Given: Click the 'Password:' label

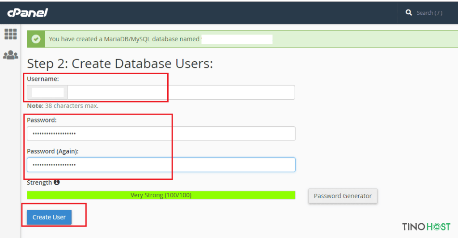Looking at the screenshot, I should 42,120.
